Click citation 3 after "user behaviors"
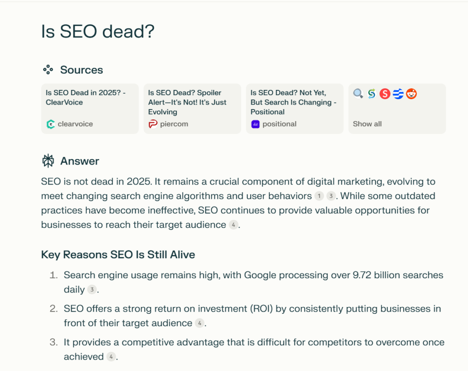 point(330,196)
